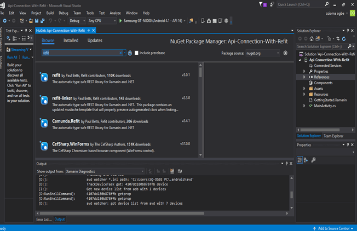The height and width of the screenshot is (231, 357).
Task: Click the package list vertical scrollbar thumb
Action: [200, 73]
